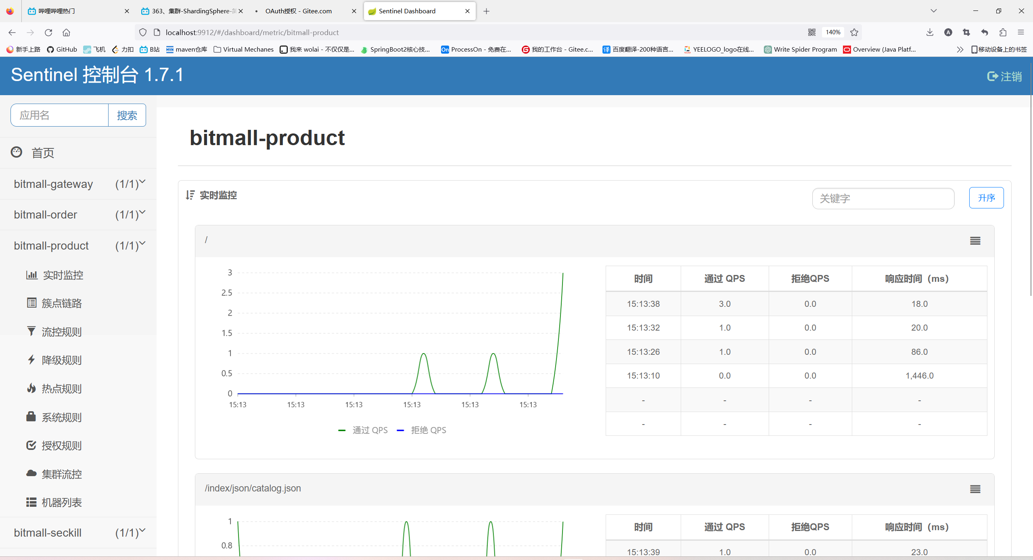The width and height of the screenshot is (1033, 560).
Task: Toggle 拒绝 QPS legend series
Action: point(421,430)
